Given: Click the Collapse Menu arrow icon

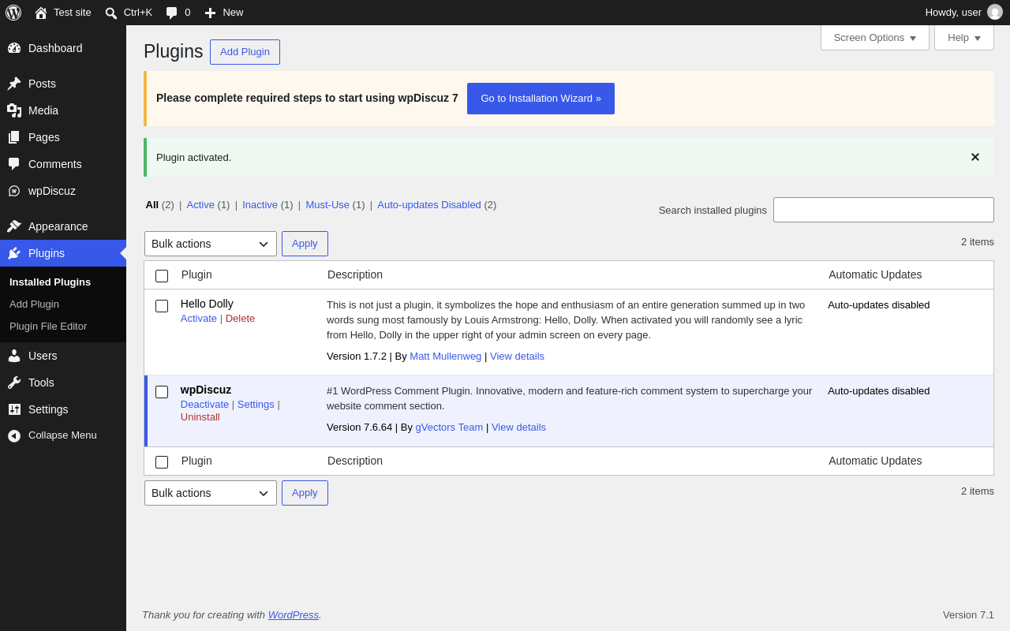Looking at the screenshot, I should tap(14, 435).
